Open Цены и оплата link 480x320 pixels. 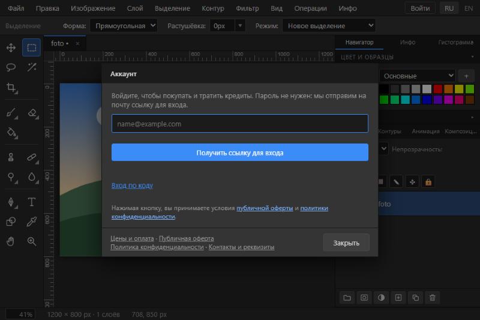[132, 238]
